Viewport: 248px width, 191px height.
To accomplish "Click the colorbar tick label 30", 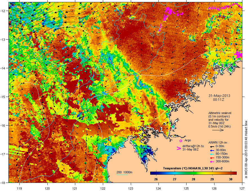I will [x=231, y=179].
